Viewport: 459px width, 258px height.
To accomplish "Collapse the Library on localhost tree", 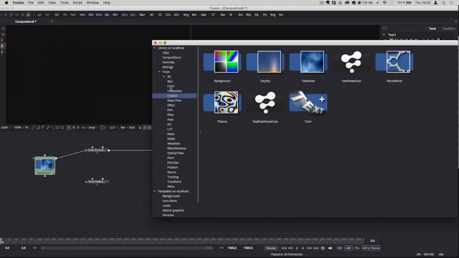I will click(155, 48).
